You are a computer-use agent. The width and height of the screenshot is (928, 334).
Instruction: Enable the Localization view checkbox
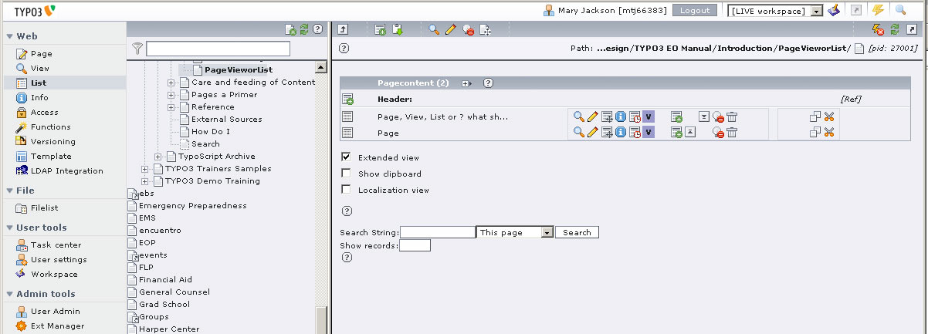346,190
